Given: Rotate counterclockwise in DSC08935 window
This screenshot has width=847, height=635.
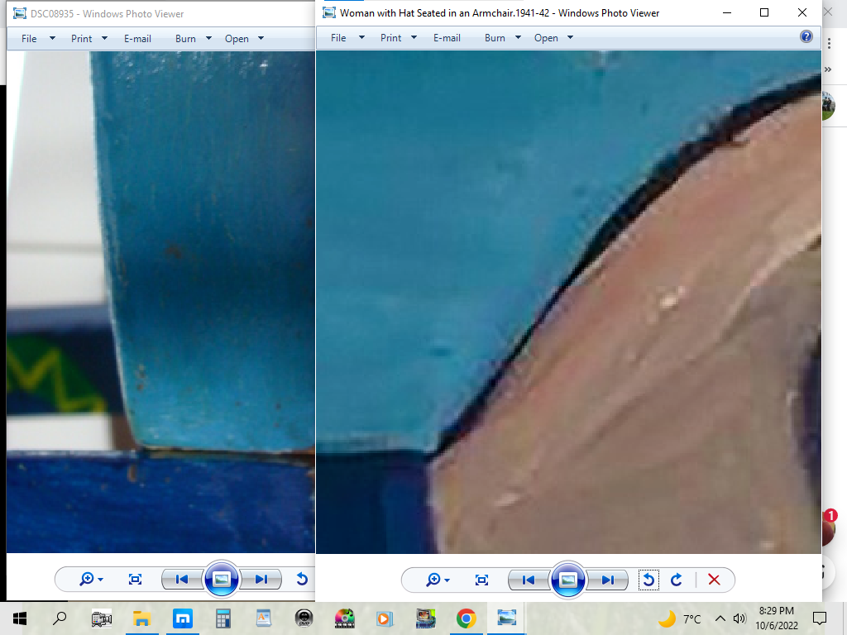Looking at the screenshot, I should coord(302,580).
